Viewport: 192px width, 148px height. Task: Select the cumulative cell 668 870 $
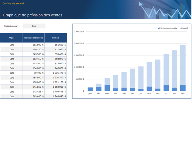[x=55, y=59]
